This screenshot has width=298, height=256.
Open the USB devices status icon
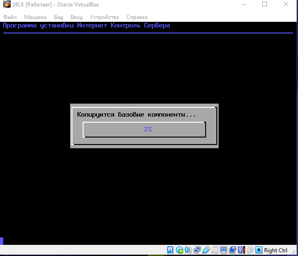206,250
